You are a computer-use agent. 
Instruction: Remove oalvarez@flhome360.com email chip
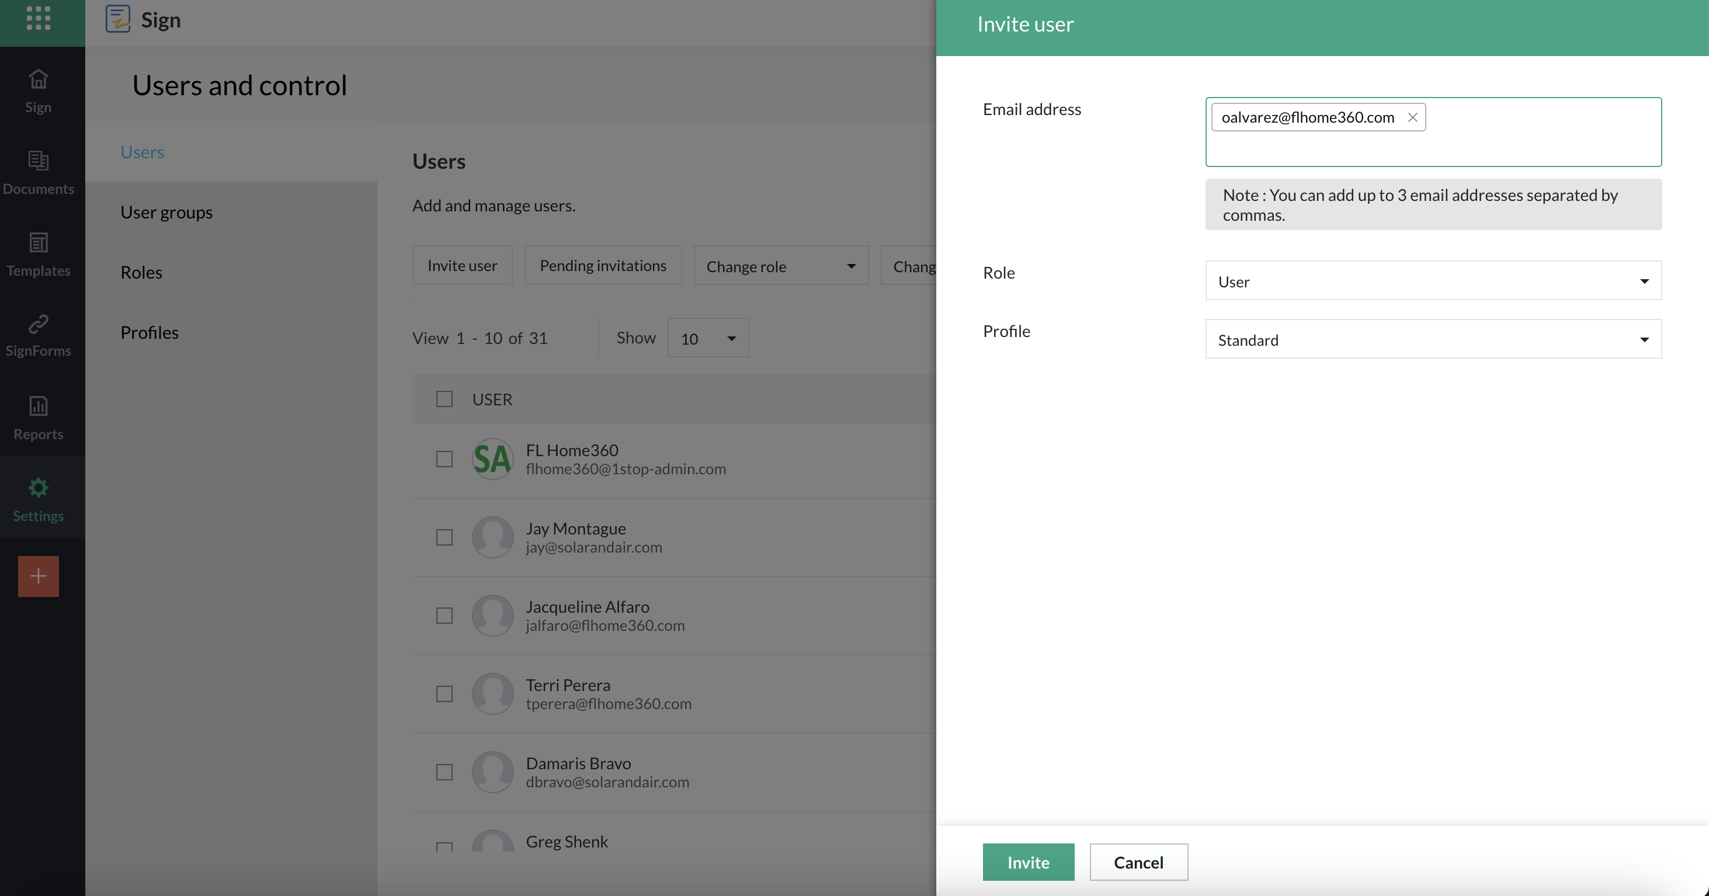point(1412,117)
